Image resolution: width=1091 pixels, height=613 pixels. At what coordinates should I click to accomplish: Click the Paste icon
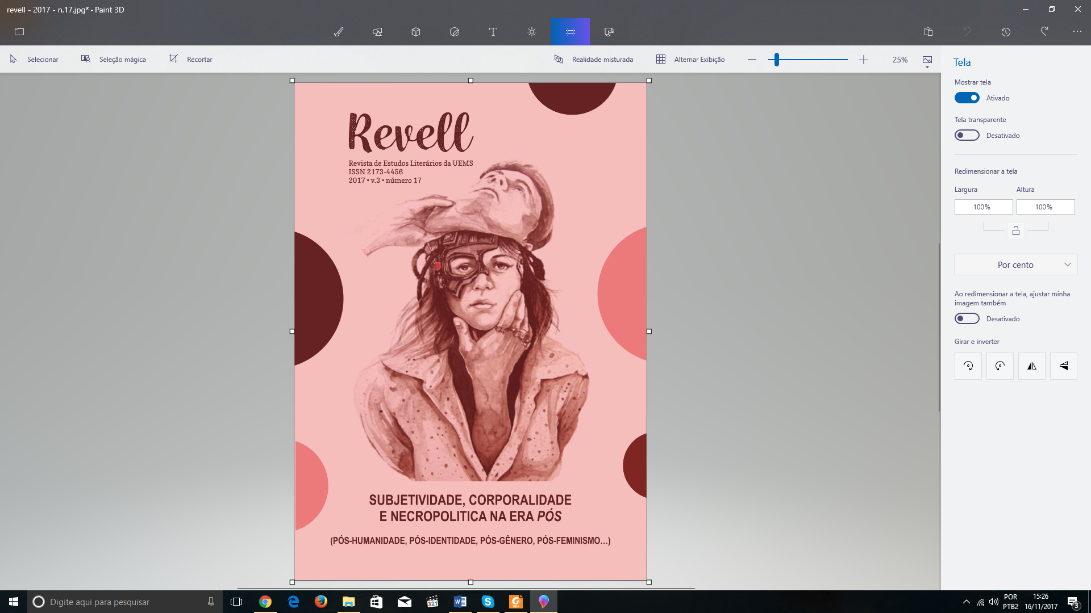tap(928, 32)
